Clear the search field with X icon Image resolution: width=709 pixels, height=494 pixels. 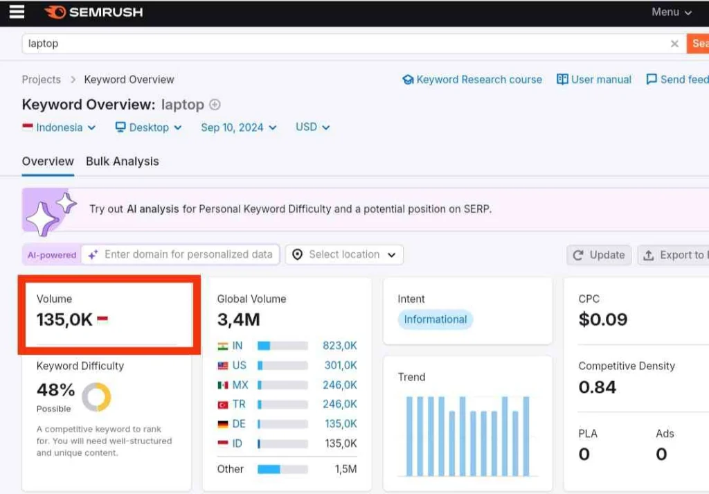coord(674,44)
